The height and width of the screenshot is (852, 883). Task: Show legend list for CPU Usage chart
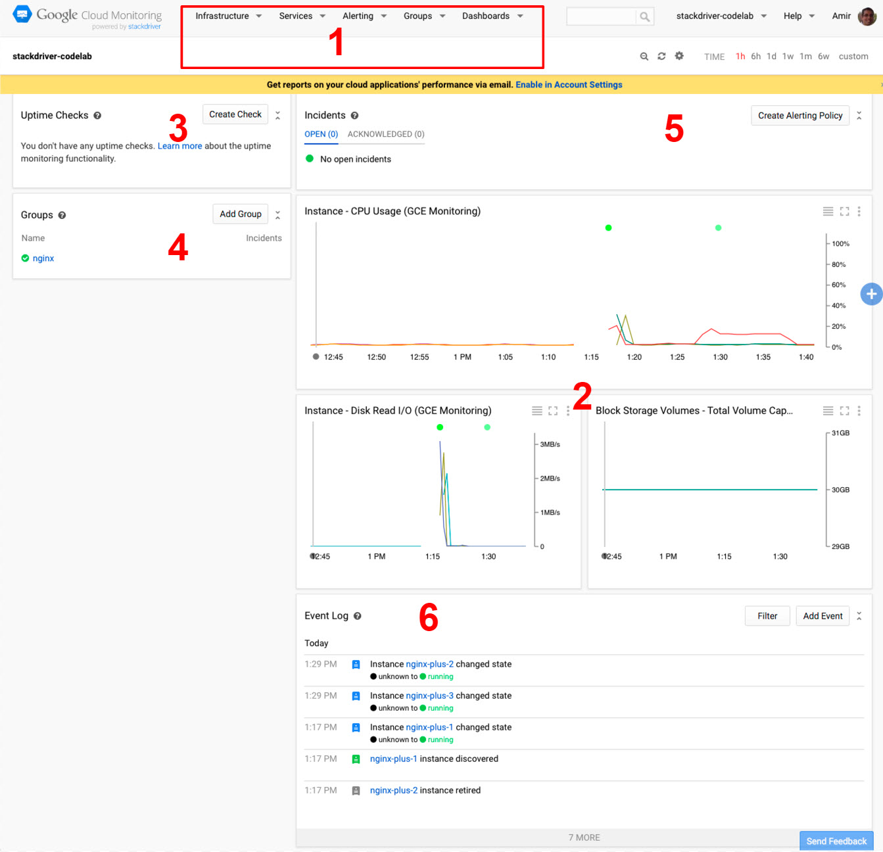pos(828,211)
